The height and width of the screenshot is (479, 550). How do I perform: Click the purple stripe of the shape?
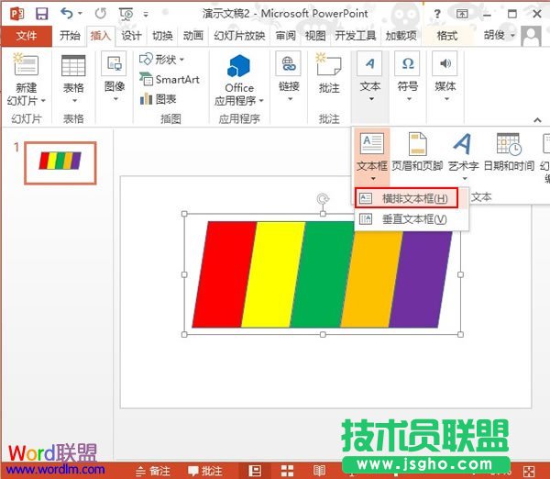pos(421,281)
